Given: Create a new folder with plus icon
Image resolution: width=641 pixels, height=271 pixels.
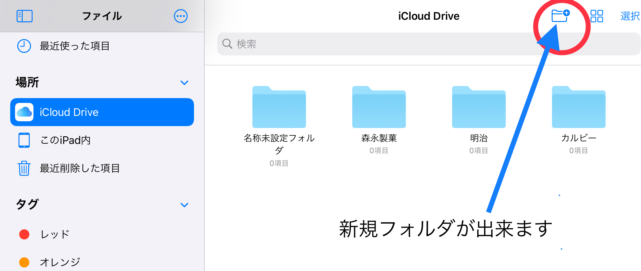Looking at the screenshot, I should (x=561, y=15).
